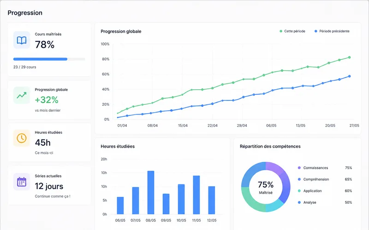Click the 15/04 x-axis label
The width and height of the screenshot is (369, 230).
point(183,126)
